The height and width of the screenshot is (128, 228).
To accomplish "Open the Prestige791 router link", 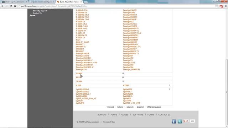I will coord(128,60).
